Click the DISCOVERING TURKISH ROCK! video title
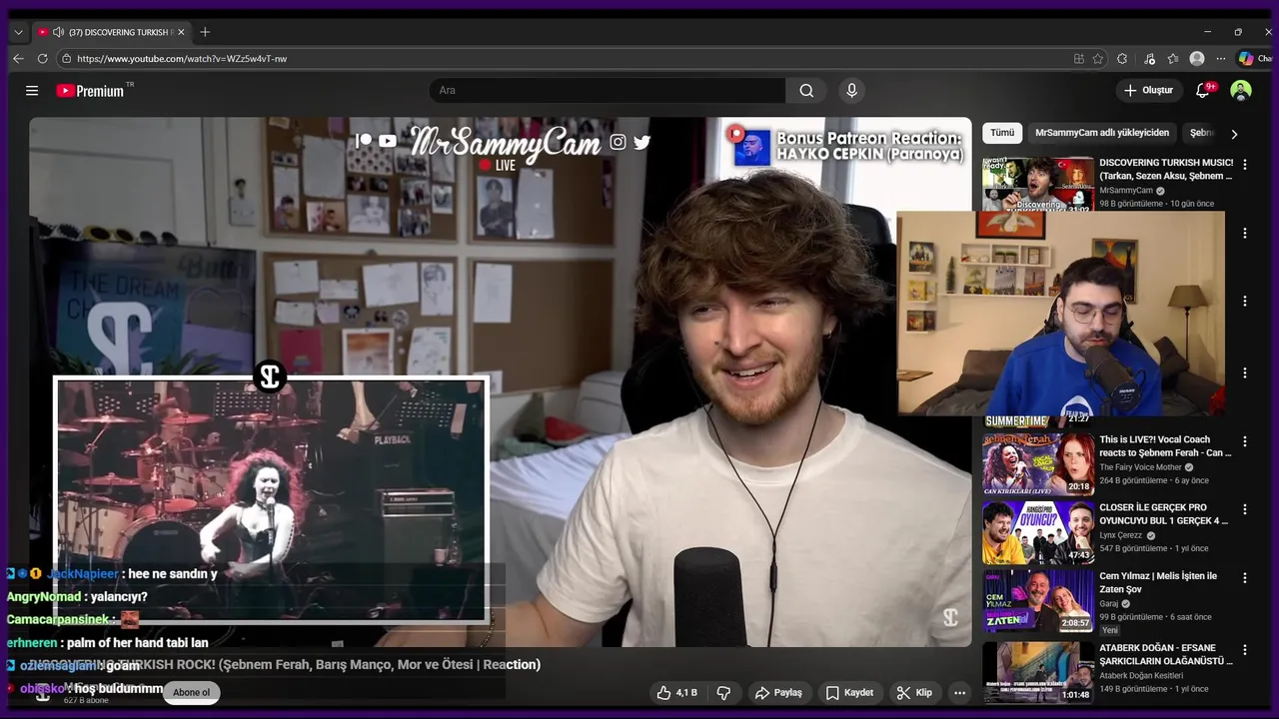 pos(285,665)
